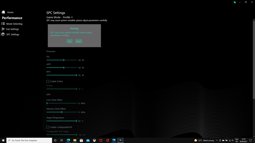Go to the Home menu item
Image resolution: width=255 pixels, height=143 pixels.
tap(10, 12)
